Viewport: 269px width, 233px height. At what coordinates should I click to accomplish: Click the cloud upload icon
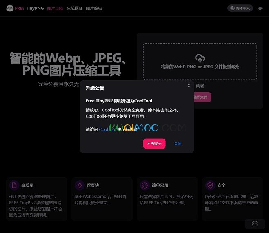tap(200, 58)
